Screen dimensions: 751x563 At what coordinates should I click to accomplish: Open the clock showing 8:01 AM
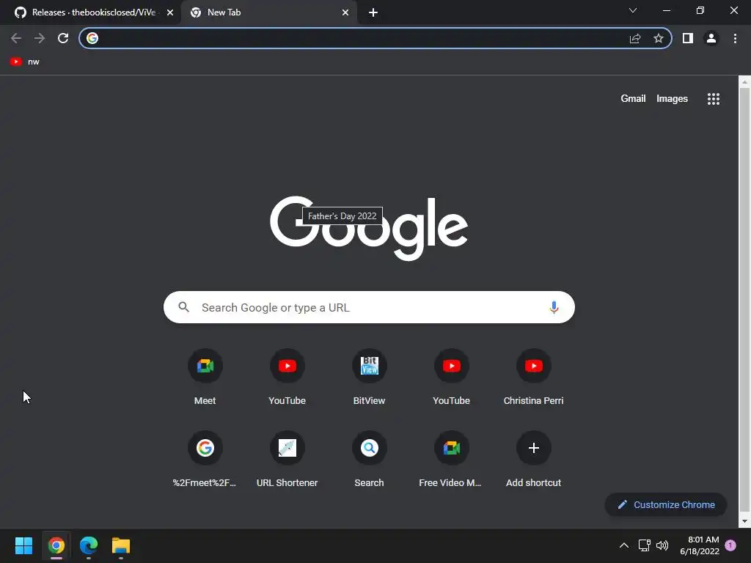(699, 545)
